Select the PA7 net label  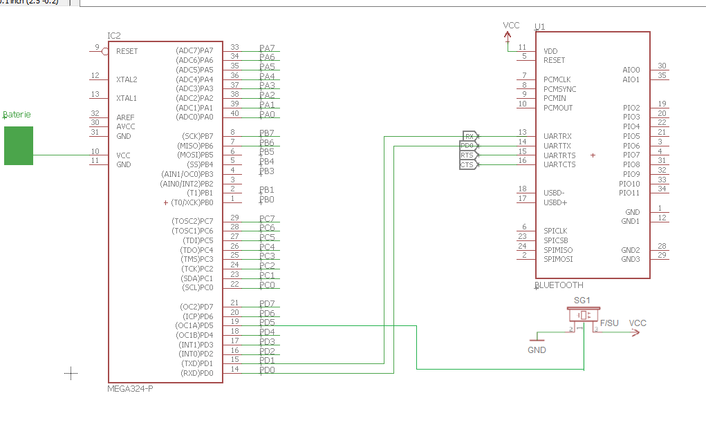(267, 48)
